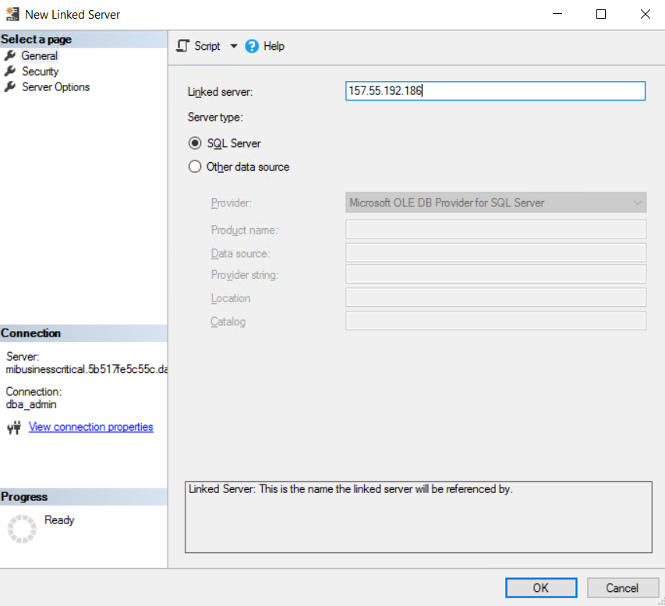Click the wrench icon beside Security
Viewport: 665px width, 606px height.
(10, 71)
